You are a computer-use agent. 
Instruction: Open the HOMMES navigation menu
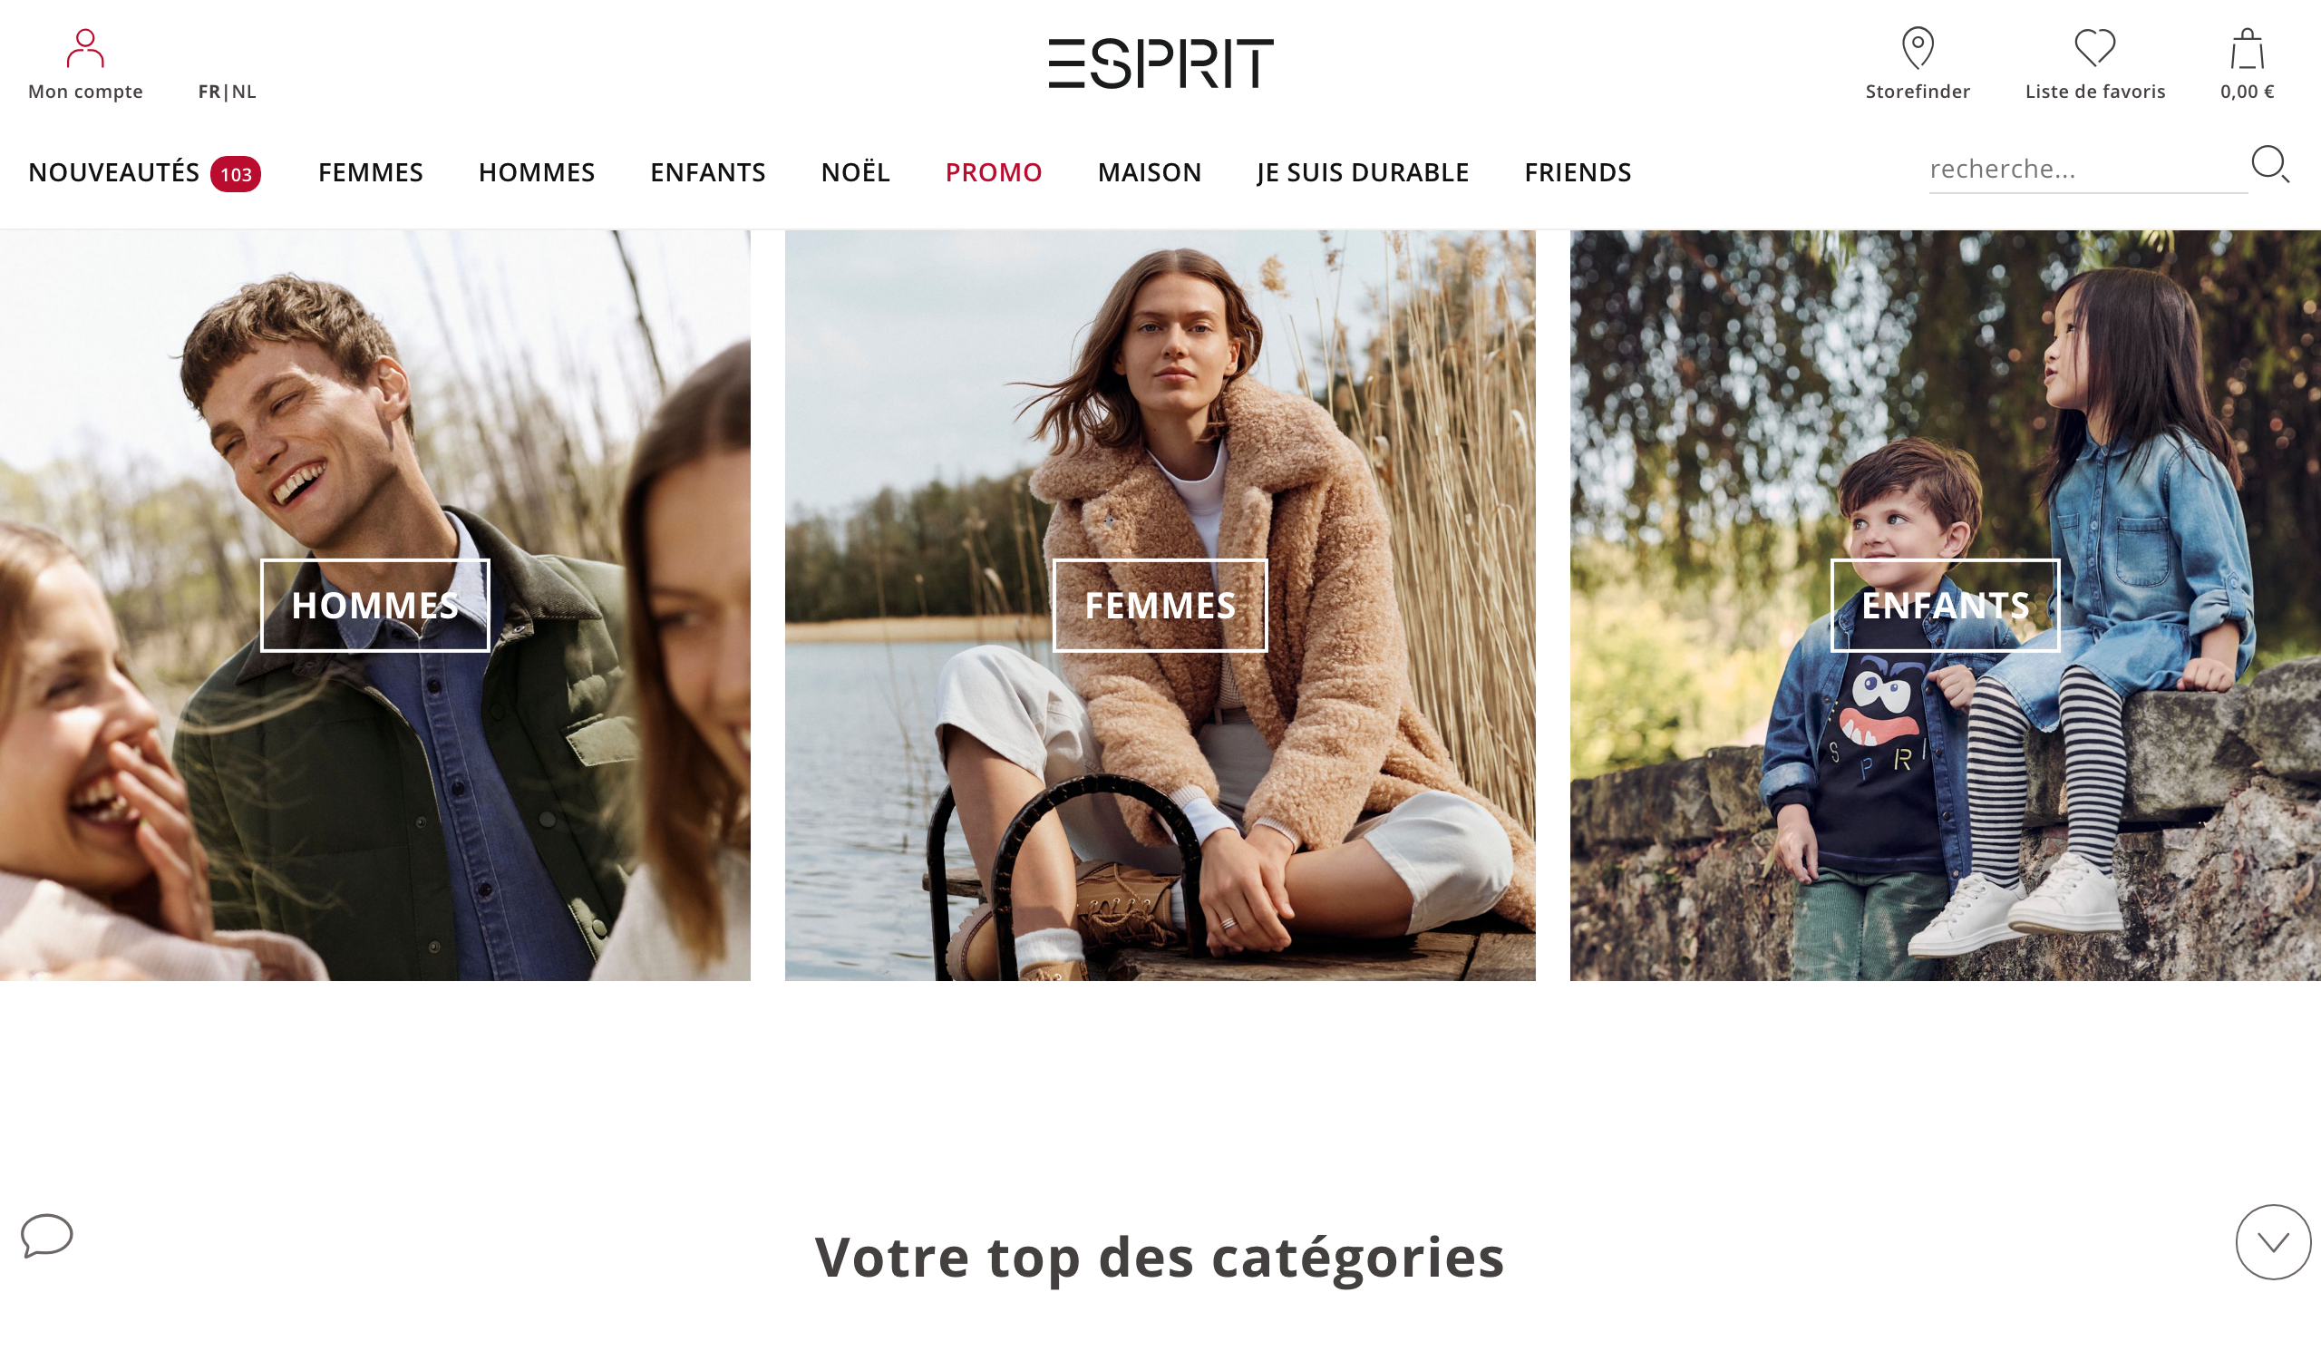click(x=536, y=172)
